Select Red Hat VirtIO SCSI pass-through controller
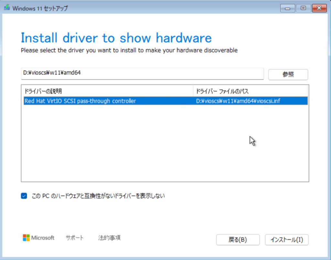This screenshot has width=331, height=260. click(x=80, y=101)
